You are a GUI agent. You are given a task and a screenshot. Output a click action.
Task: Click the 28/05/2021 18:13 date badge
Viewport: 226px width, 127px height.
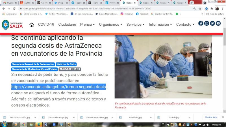point(69,69)
